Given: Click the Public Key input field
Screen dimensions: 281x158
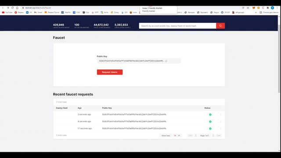Looking at the screenshot, I should [x=139, y=61].
